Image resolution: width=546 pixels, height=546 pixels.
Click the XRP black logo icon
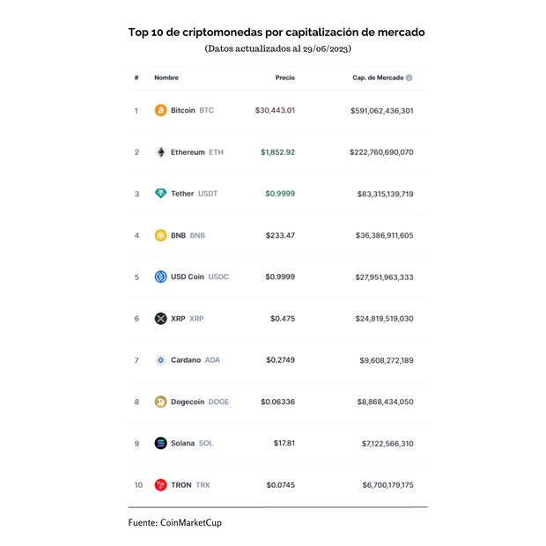(160, 318)
